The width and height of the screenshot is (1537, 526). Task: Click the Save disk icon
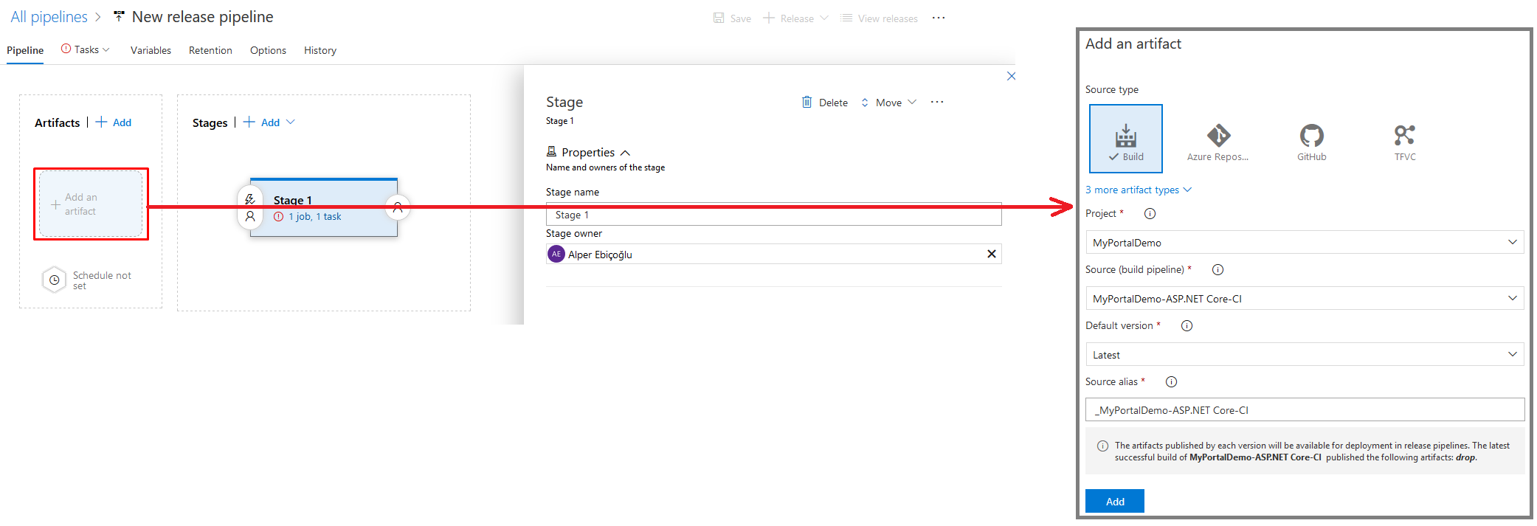pyautogui.click(x=719, y=18)
